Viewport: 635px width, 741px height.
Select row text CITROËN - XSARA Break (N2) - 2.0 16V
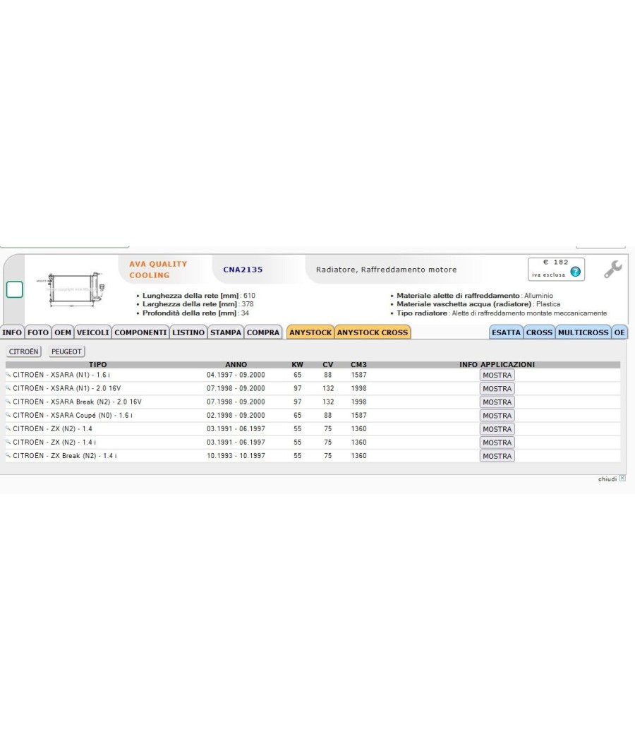coord(77,402)
